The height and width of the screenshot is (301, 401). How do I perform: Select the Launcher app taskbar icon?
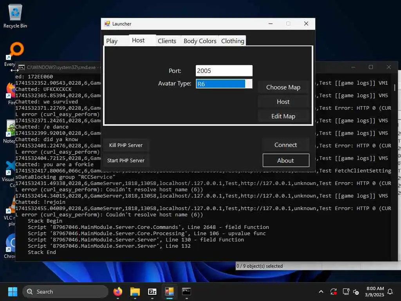[x=169, y=292]
